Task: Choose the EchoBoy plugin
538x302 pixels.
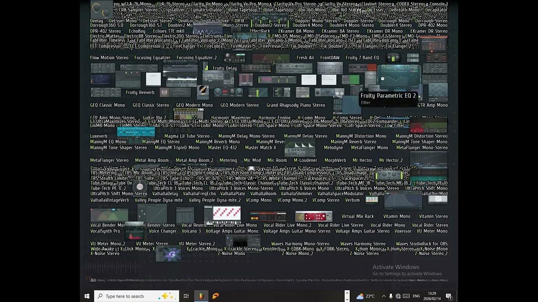Action: click(x=137, y=31)
